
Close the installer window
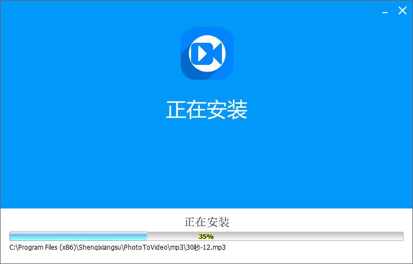click(x=402, y=10)
